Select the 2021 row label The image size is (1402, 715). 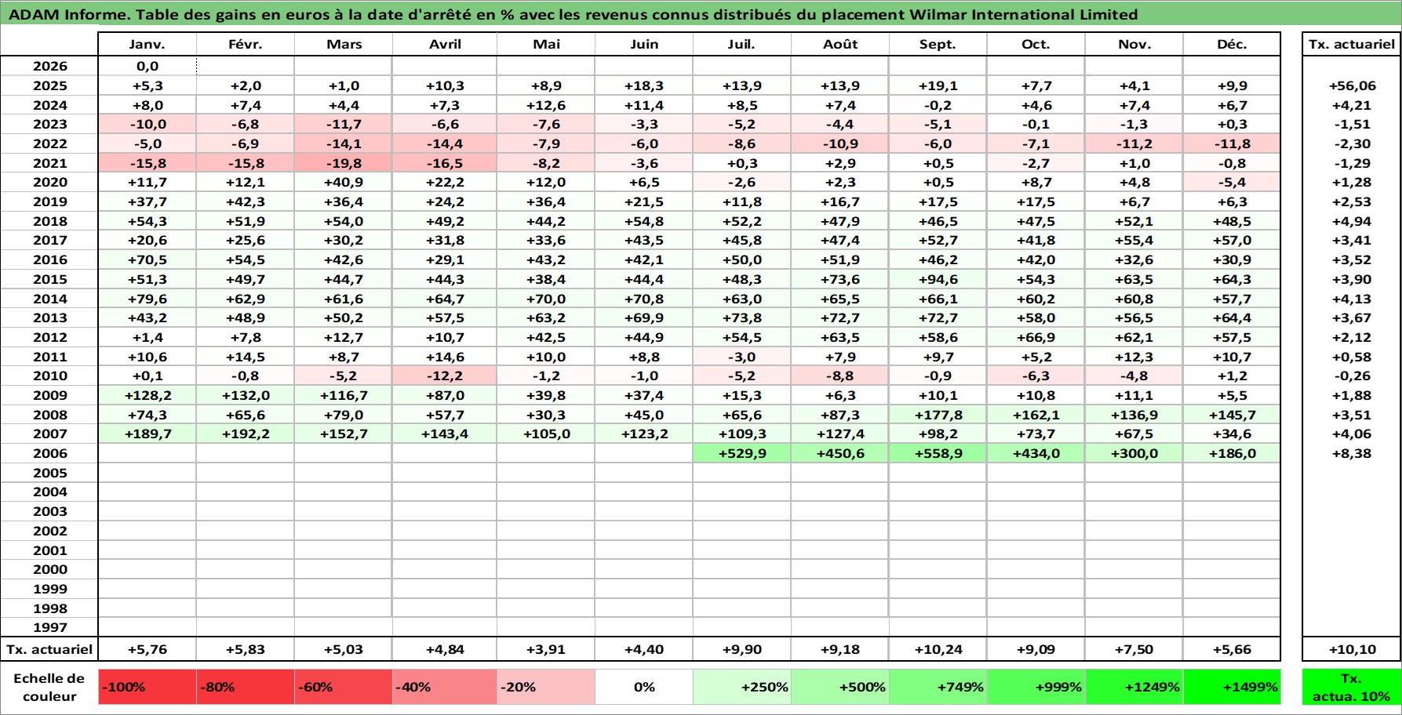[49, 163]
